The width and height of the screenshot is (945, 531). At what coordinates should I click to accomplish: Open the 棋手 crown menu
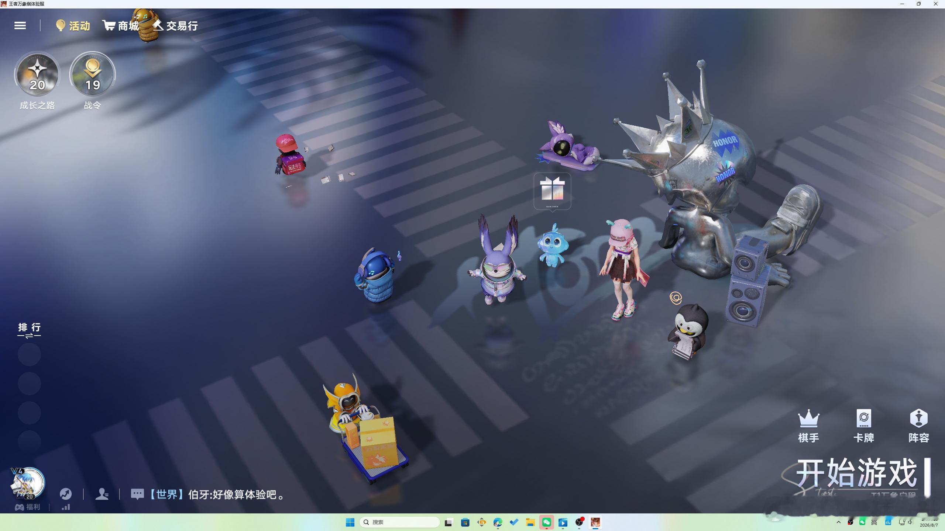[808, 426]
